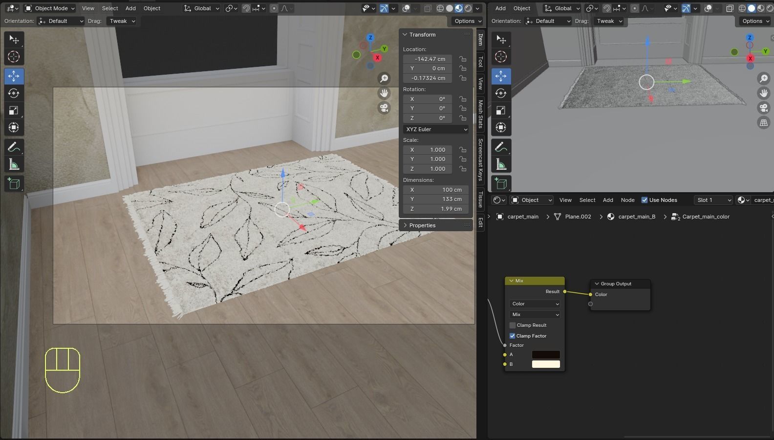Click Carpet_main_color in node breadcrumb
This screenshot has width=774, height=440.
pyautogui.click(x=706, y=217)
